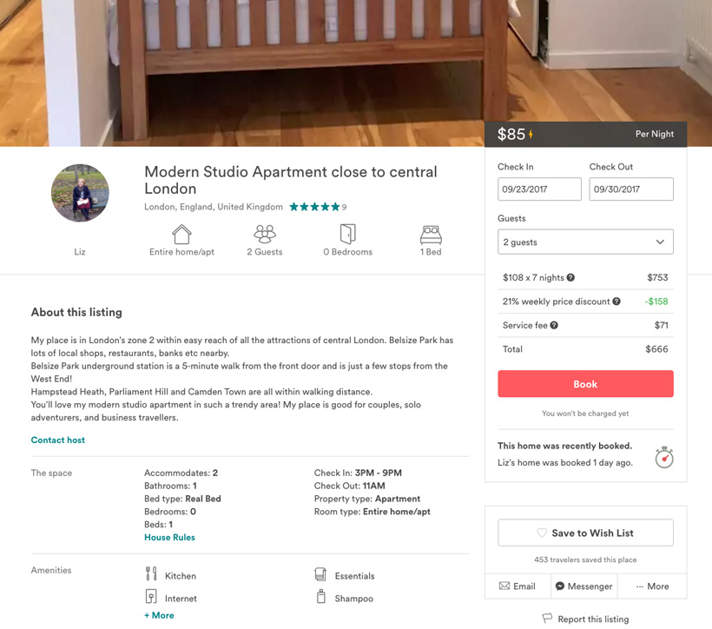Save listing to Wish List
The width and height of the screenshot is (712, 629).
click(585, 533)
